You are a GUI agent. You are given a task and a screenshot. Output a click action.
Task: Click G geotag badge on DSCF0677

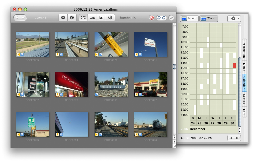(x=61, y=94)
